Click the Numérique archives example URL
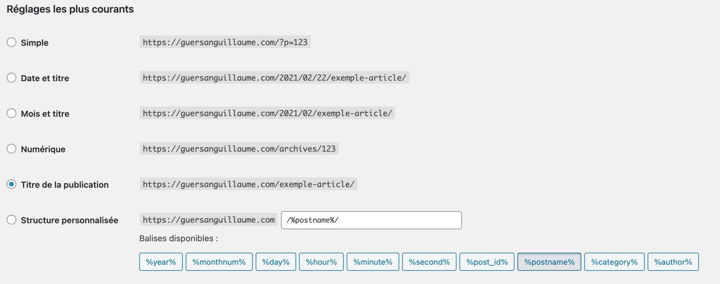Viewport: 720px width, 284px height. click(239, 149)
